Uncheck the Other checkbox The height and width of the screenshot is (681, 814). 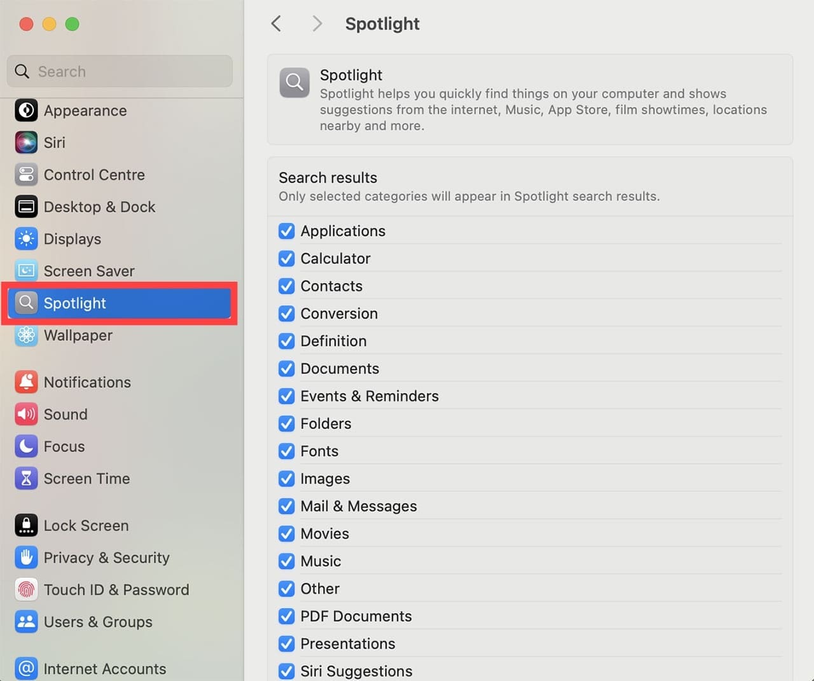click(x=287, y=589)
